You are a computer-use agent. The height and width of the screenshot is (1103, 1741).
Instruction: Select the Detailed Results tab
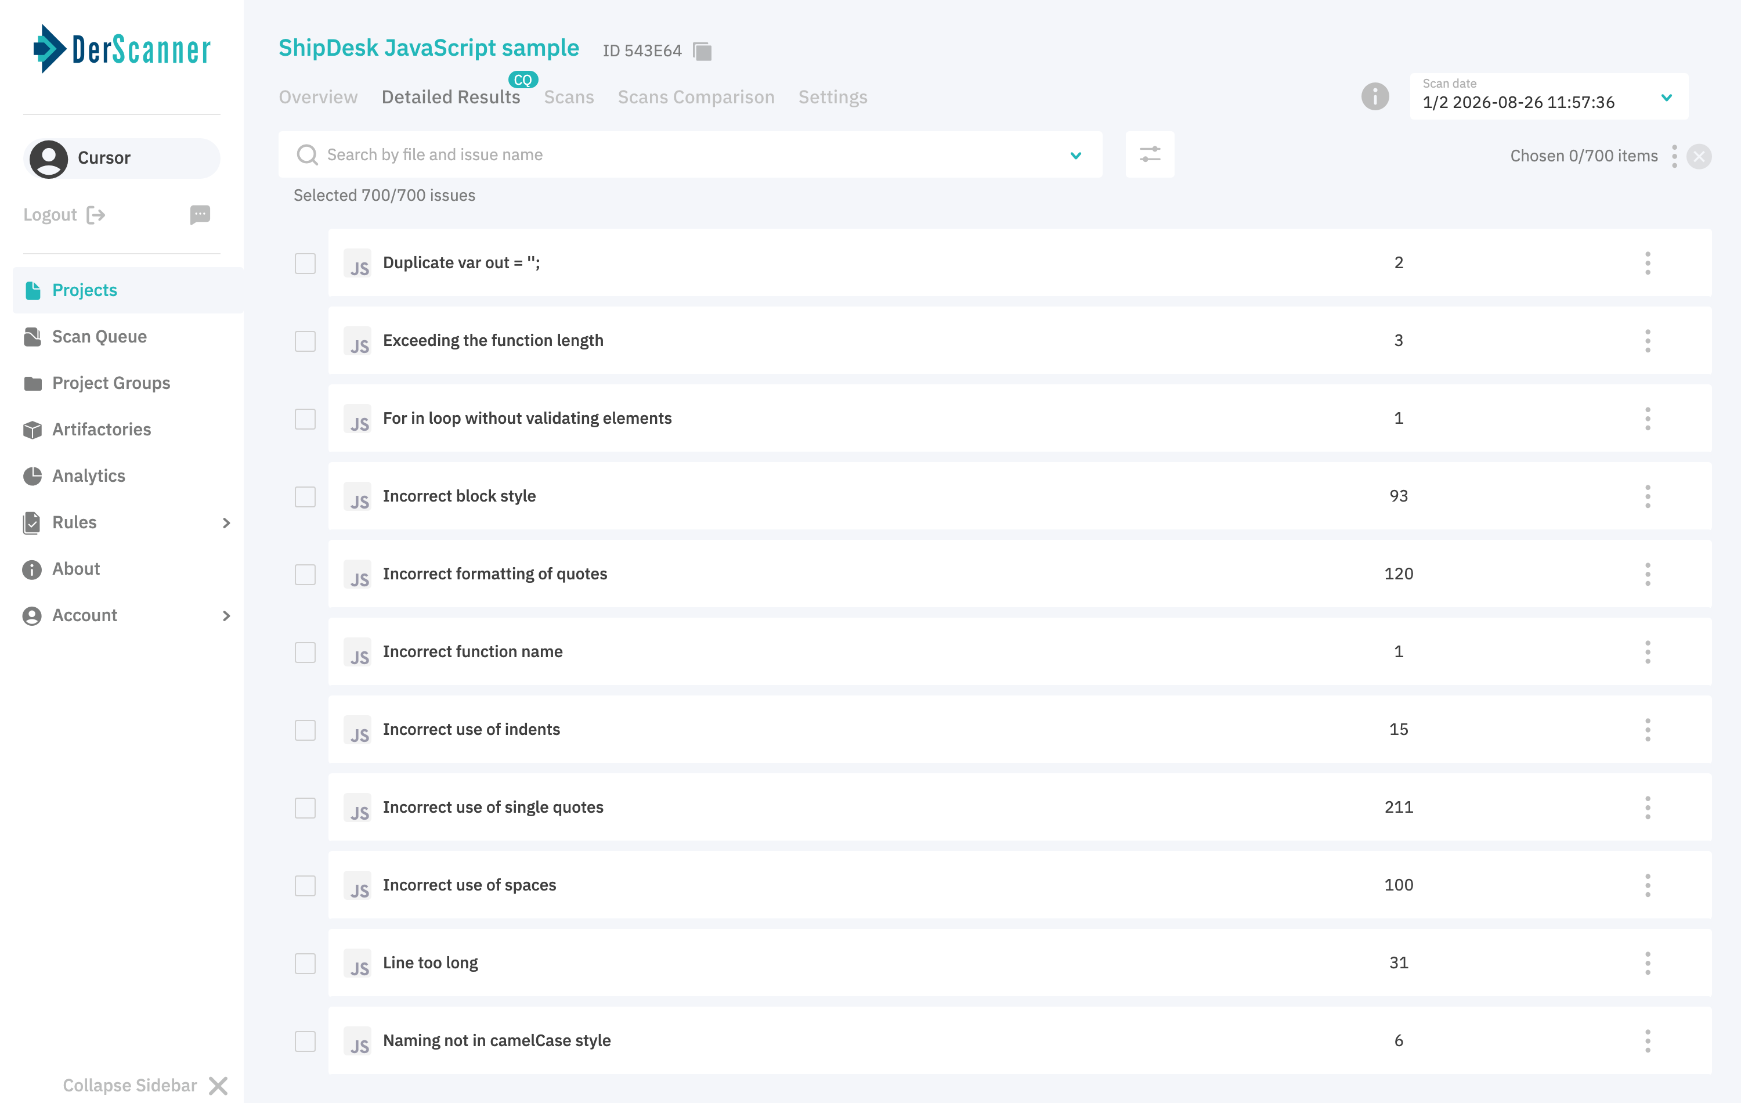click(450, 97)
